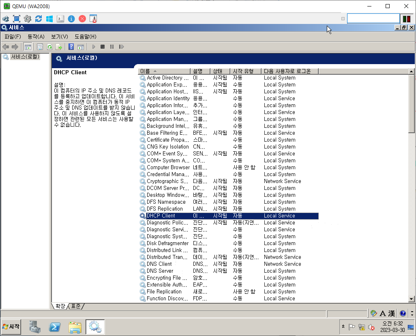Click the 漢 Hanja IME button
The height and width of the screenshot is (336, 416).
(x=392, y=313)
